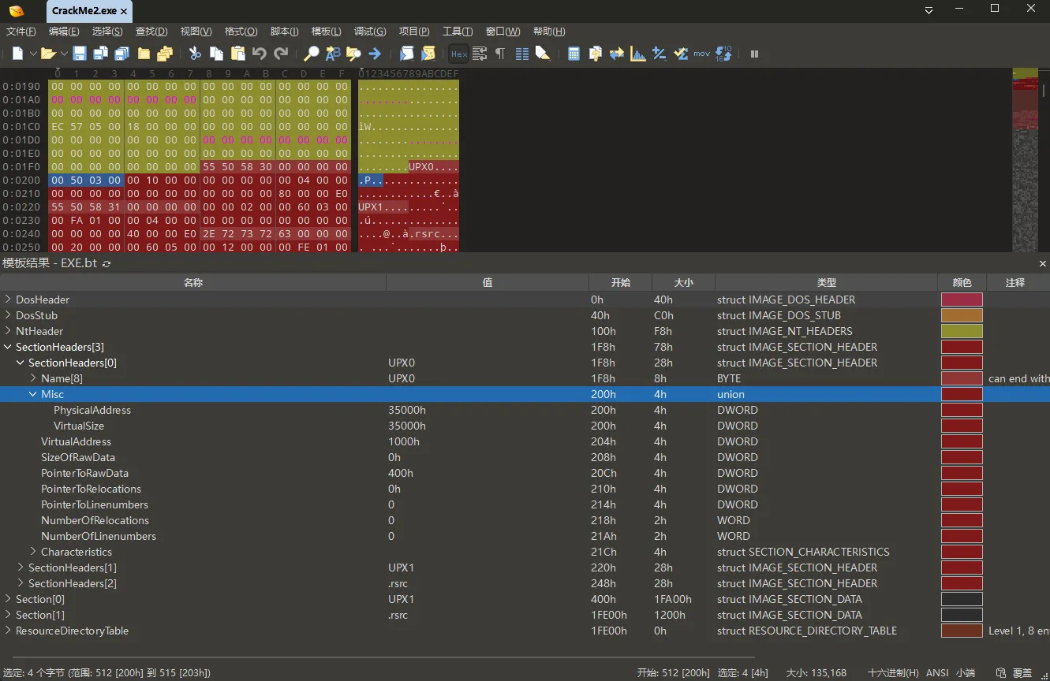Click the New file toolbar icon
The height and width of the screenshot is (681, 1050).
pos(18,54)
